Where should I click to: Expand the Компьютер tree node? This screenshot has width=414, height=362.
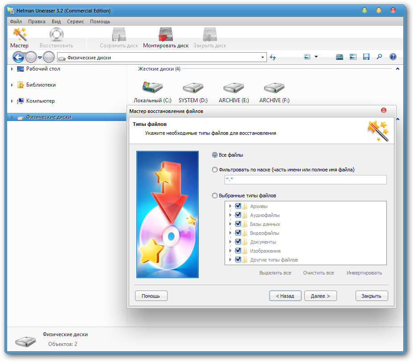pyautogui.click(x=12, y=101)
